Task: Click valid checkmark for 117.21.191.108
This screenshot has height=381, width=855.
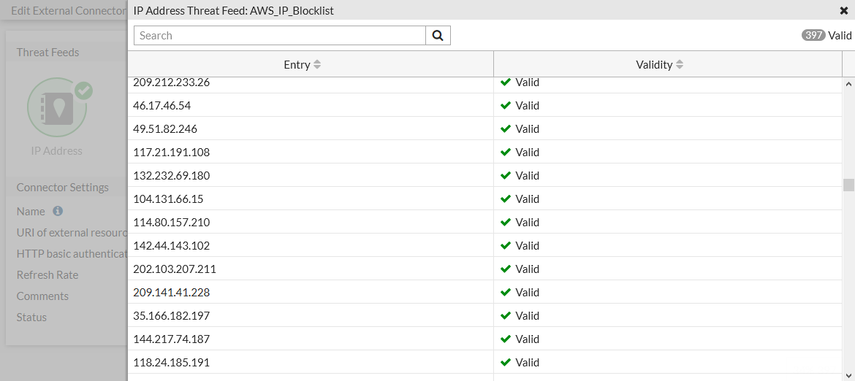Action: (506, 153)
